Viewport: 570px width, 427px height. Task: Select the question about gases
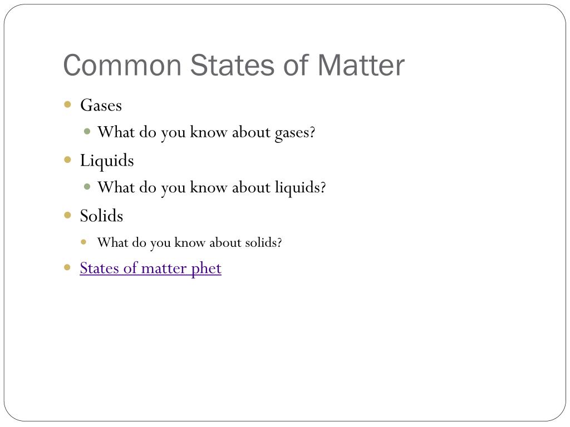coord(206,132)
